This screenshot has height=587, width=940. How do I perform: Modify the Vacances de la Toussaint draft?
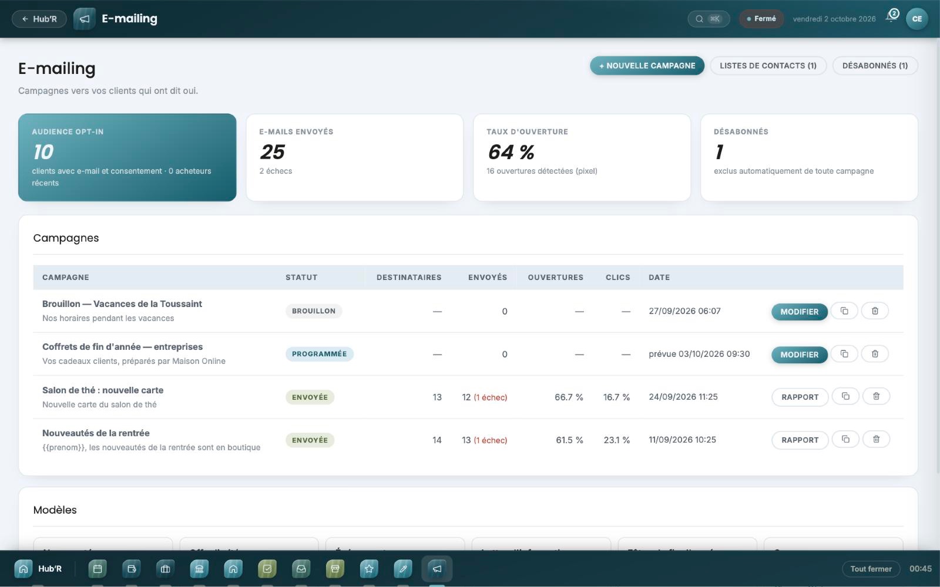click(799, 312)
